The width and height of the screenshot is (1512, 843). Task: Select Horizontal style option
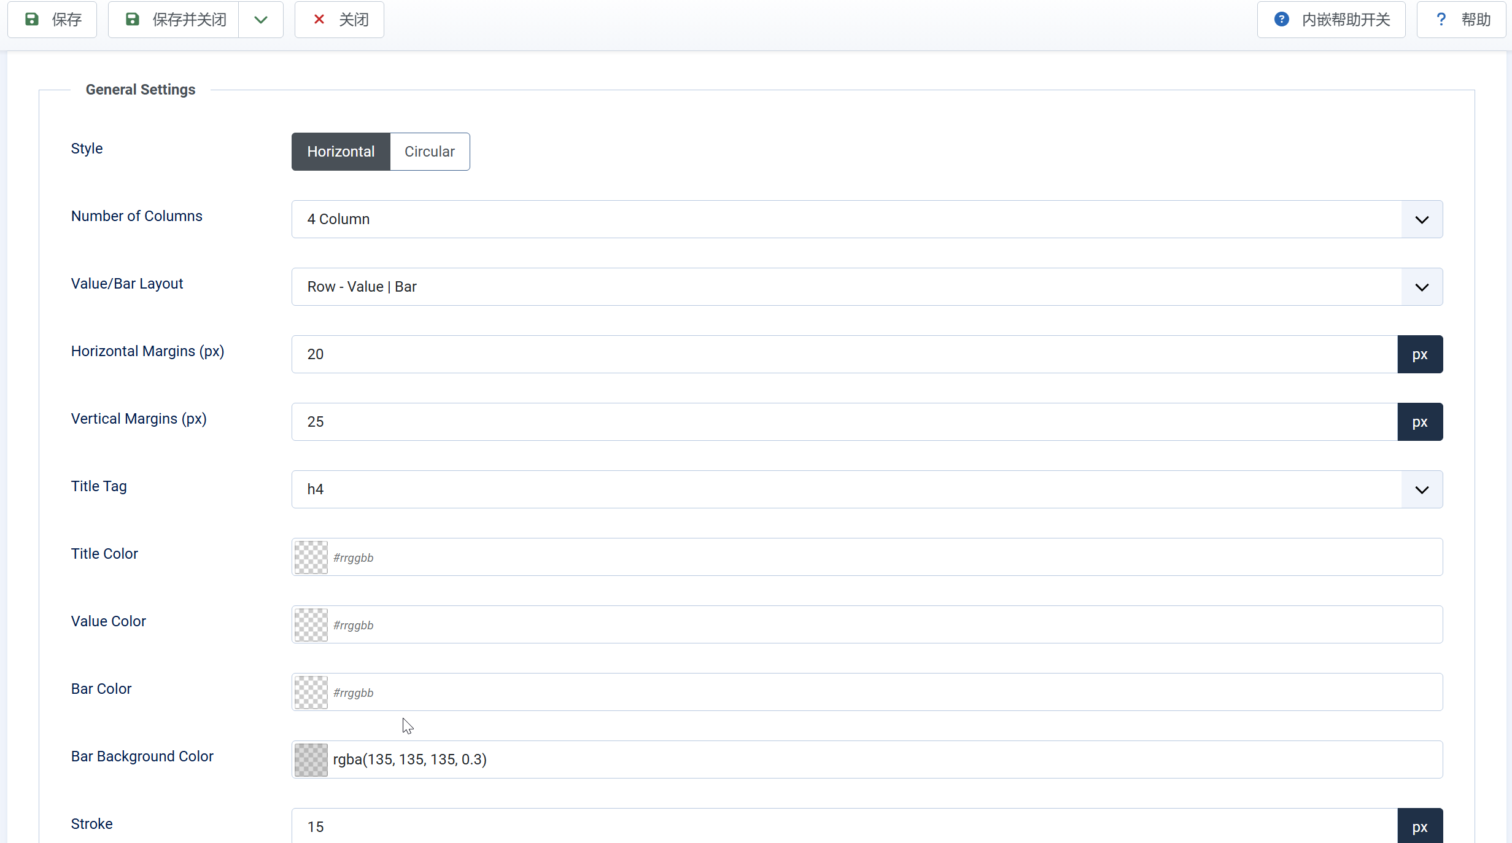coord(341,152)
